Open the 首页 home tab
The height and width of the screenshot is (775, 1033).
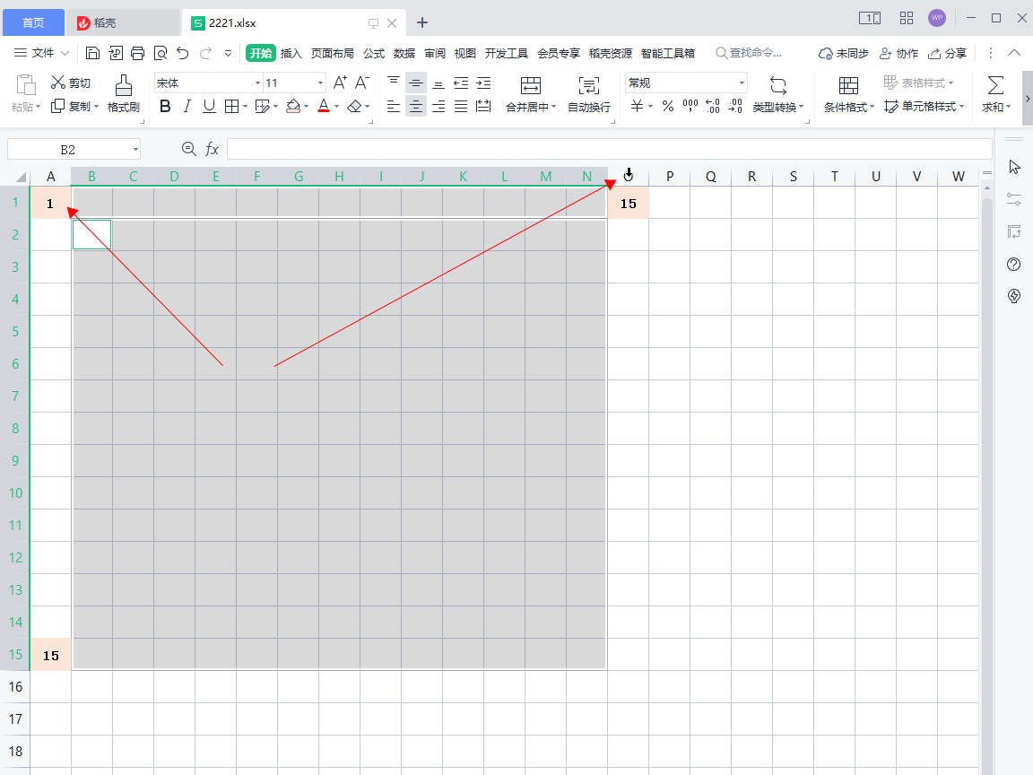[x=33, y=23]
